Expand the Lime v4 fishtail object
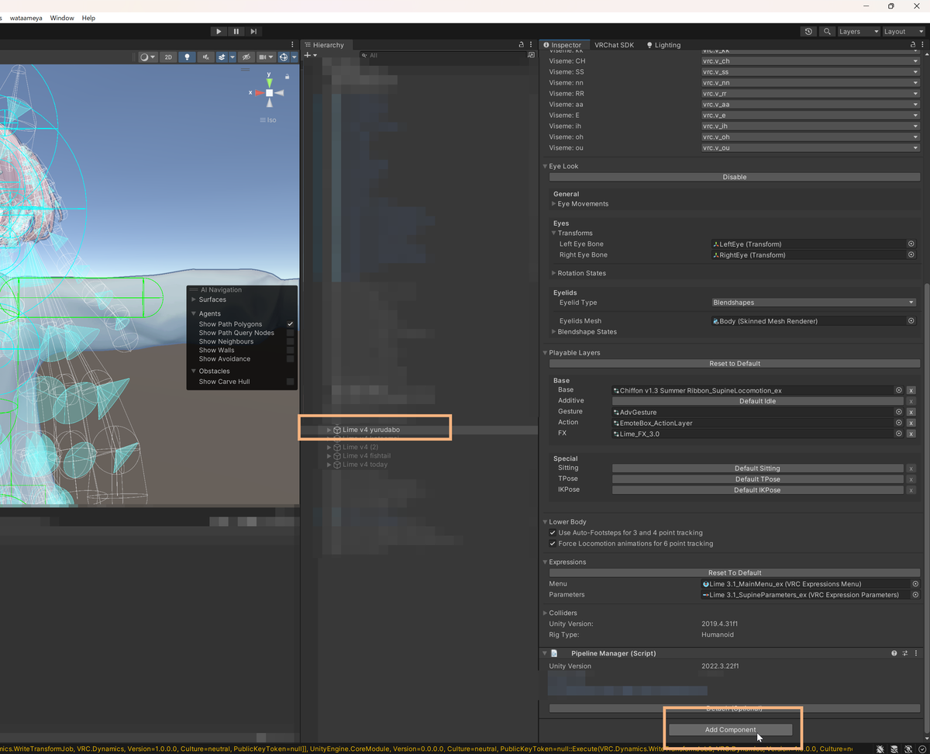This screenshot has width=930, height=754. (x=329, y=456)
